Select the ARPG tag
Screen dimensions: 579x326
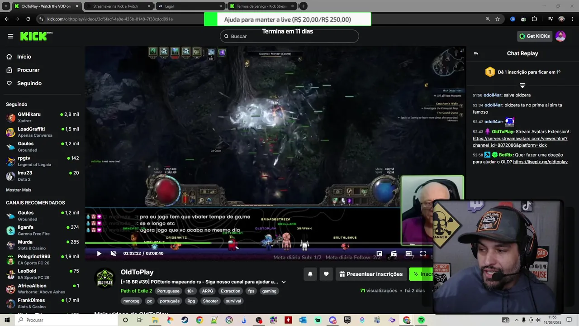pos(208,291)
